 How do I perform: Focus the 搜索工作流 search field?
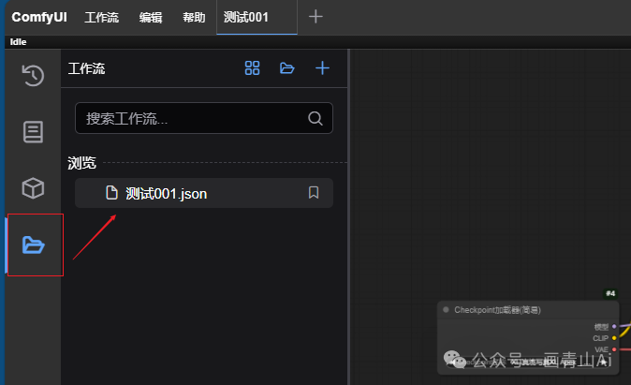coord(204,118)
